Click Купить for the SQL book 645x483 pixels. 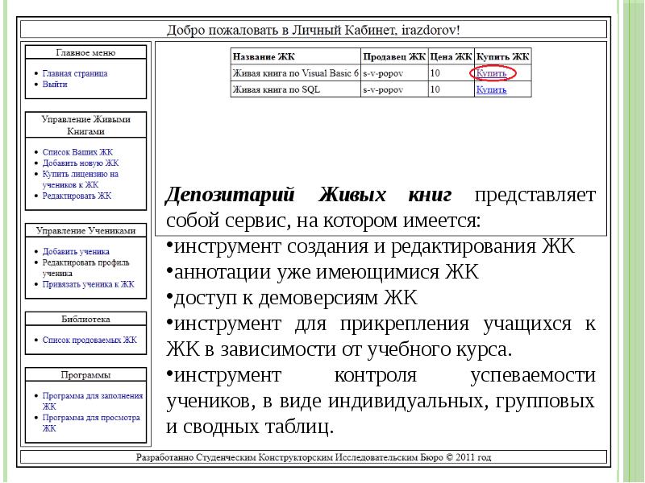(x=491, y=90)
